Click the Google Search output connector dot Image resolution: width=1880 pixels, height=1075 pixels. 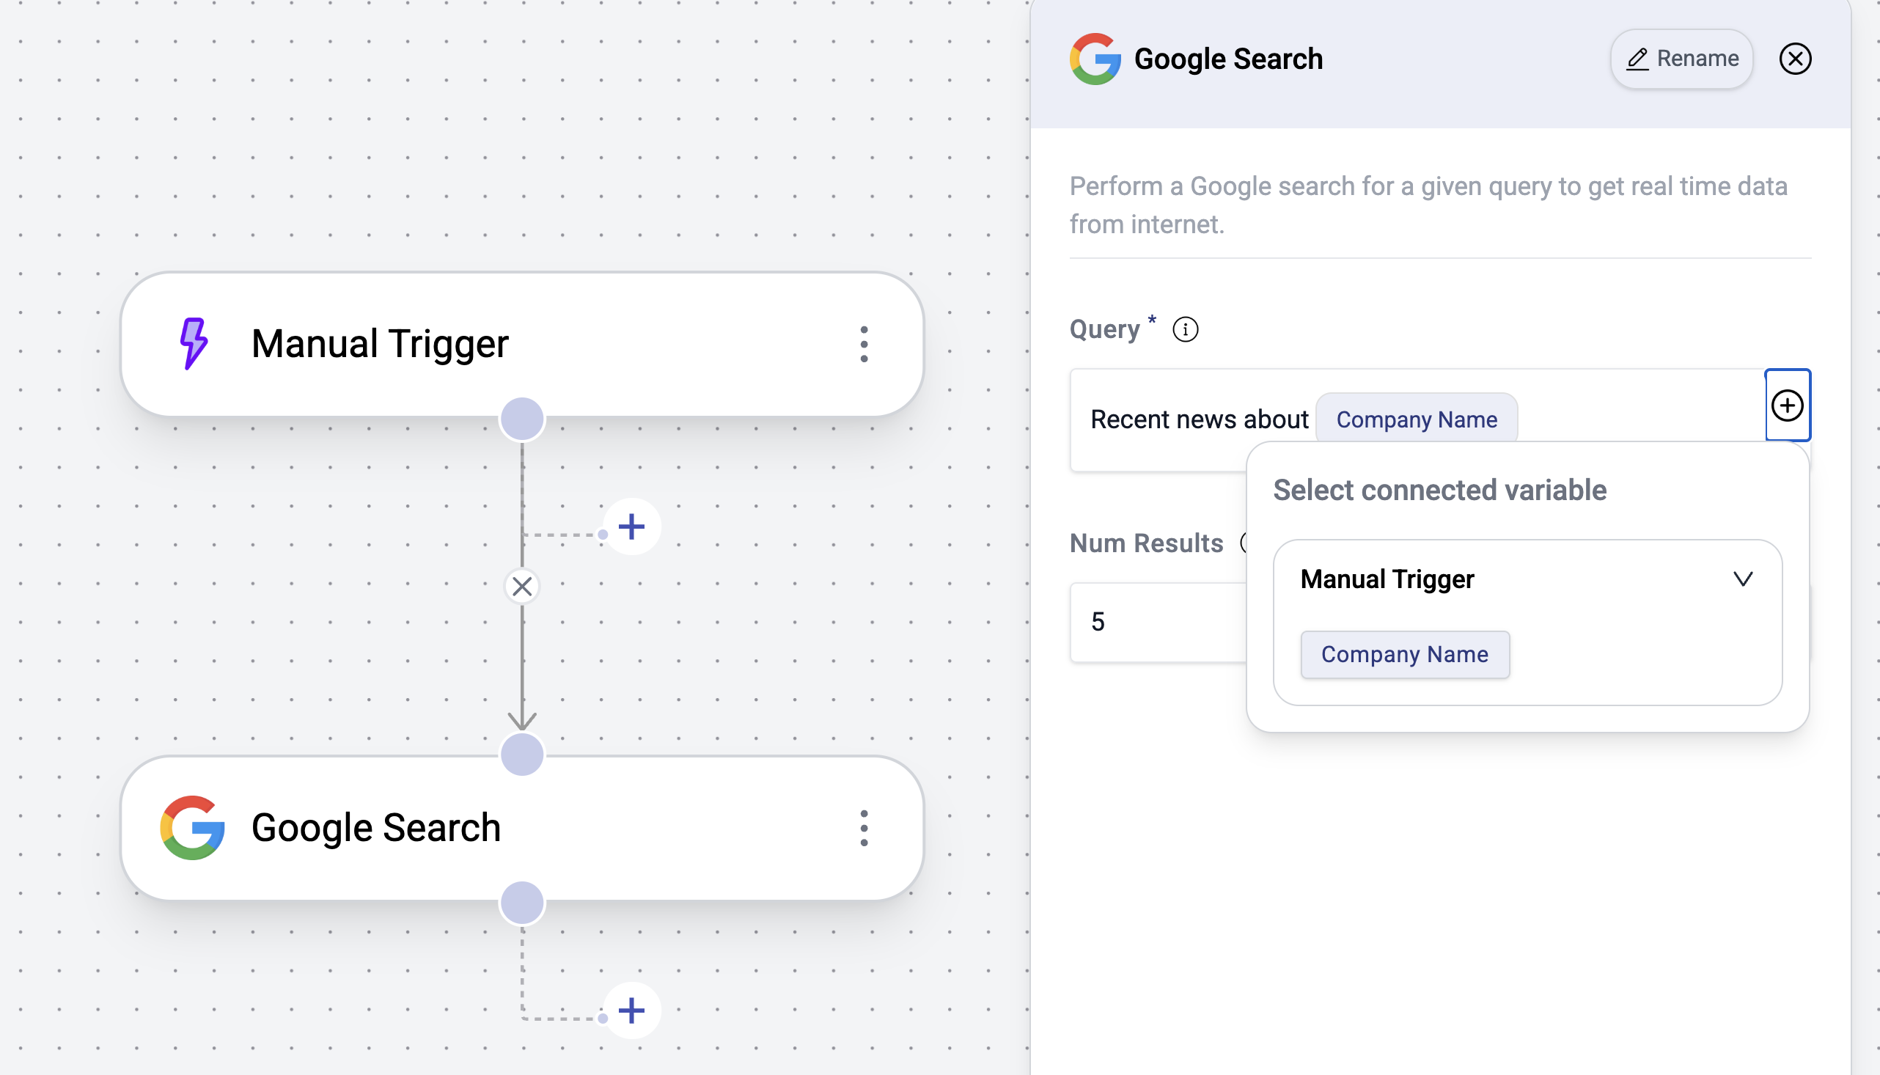(522, 903)
